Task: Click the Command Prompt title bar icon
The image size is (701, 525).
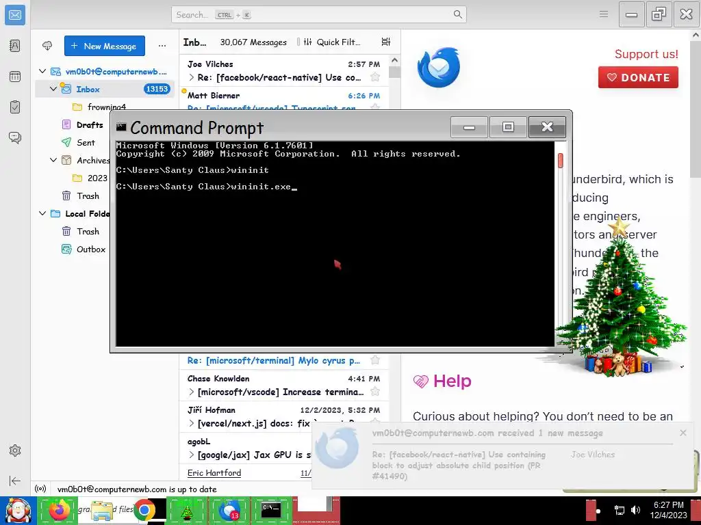Action: tap(121, 126)
